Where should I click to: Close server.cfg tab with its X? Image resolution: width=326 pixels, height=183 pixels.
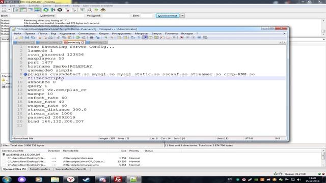[83, 42]
